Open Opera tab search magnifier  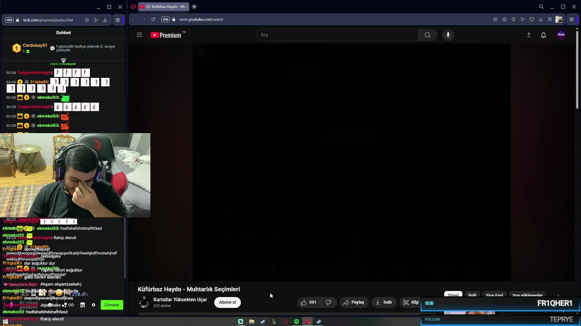541,7
